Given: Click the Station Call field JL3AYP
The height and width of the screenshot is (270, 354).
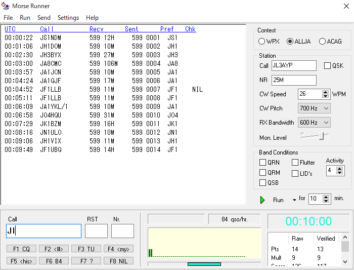Looking at the screenshot, I should pos(294,65).
